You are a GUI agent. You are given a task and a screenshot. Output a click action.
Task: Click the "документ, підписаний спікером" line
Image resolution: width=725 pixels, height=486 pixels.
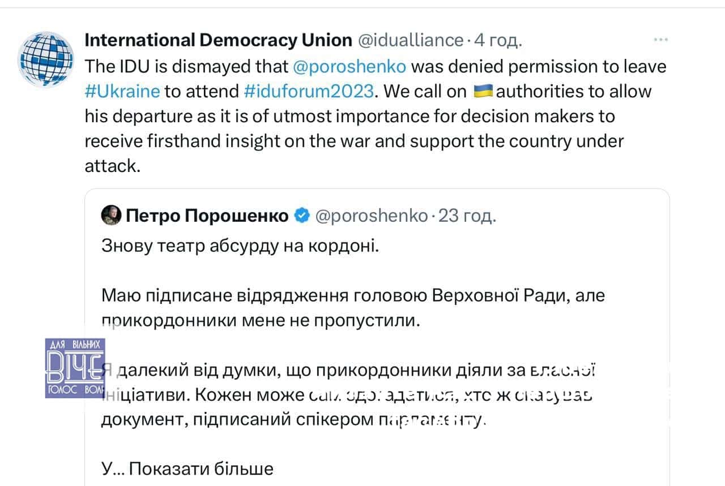coord(293,419)
